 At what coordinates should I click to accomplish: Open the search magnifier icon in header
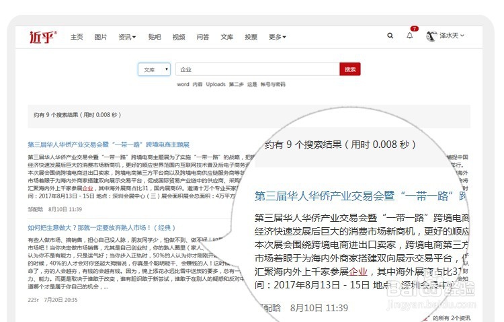click(390, 36)
